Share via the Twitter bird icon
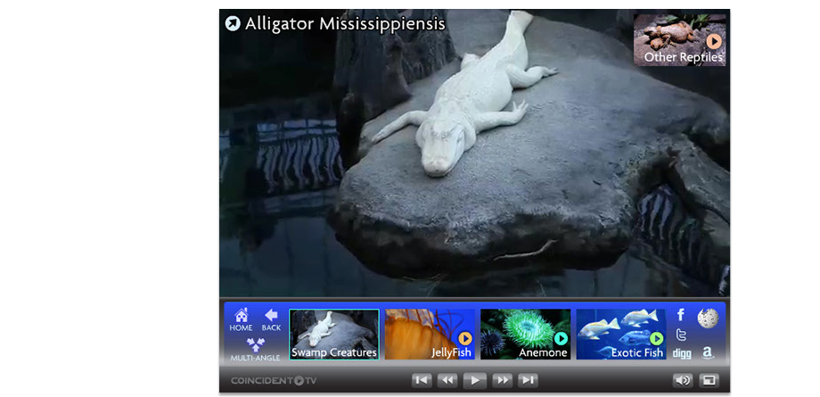The image size is (820, 397). [681, 335]
